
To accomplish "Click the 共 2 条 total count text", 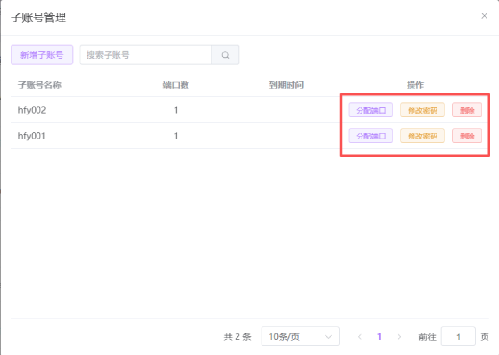I will pos(237,337).
